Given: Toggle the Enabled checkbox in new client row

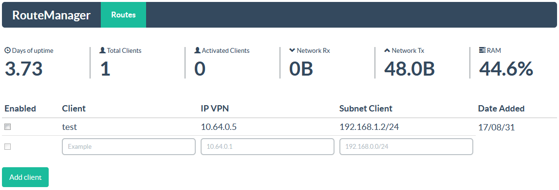Looking at the screenshot, I should click(x=7, y=146).
